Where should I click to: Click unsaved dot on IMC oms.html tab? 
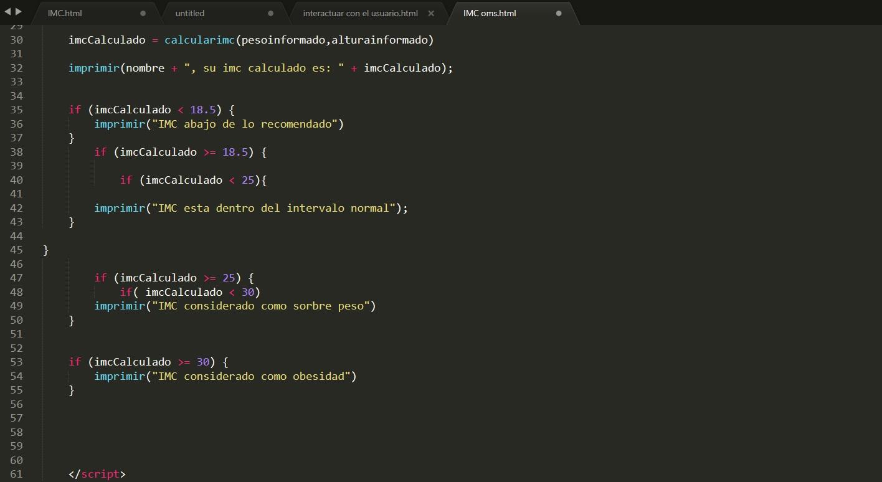(559, 13)
